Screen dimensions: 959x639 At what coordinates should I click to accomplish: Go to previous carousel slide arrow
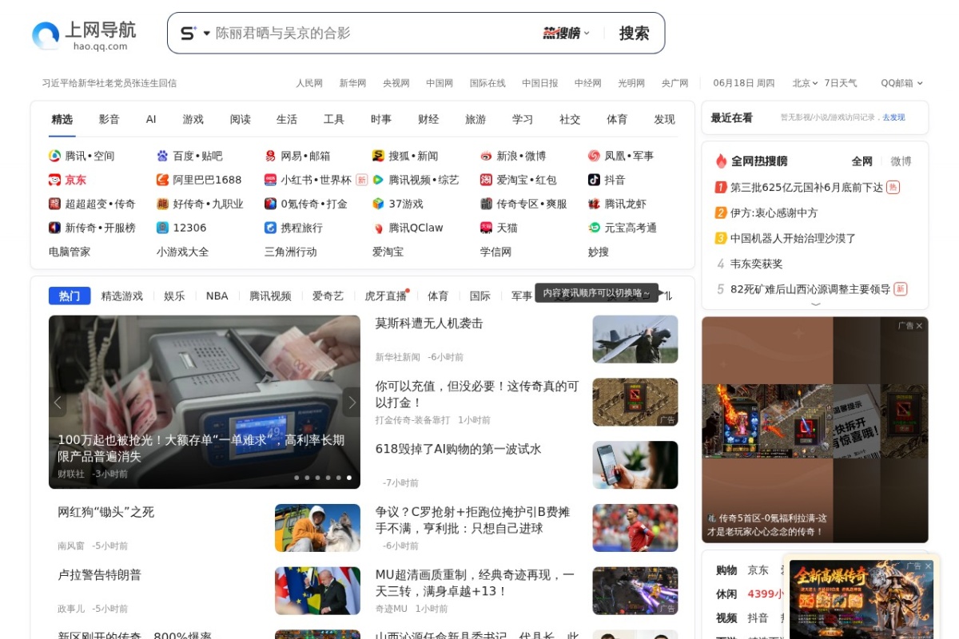click(x=58, y=403)
